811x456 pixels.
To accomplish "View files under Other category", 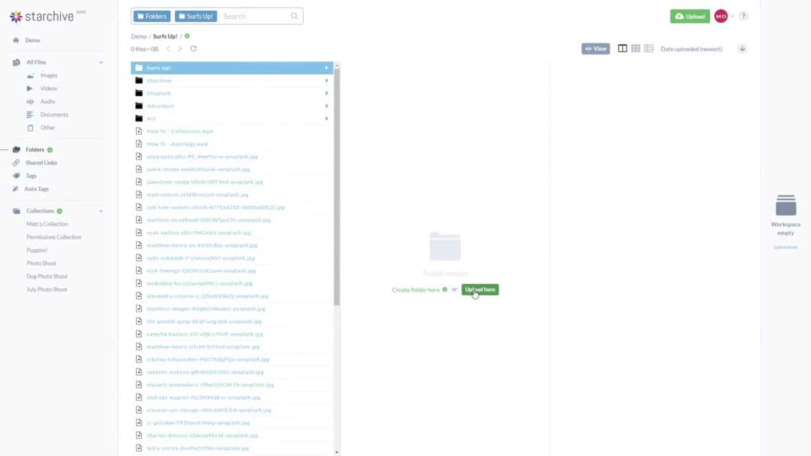I will click(48, 127).
